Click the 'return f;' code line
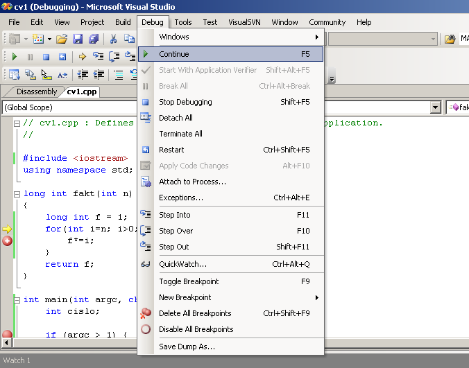Screen dimensions: 469x368 pyautogui.click(x=69, y=264)
